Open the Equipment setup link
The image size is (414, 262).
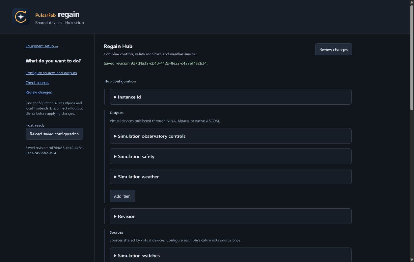coord(42,46)
